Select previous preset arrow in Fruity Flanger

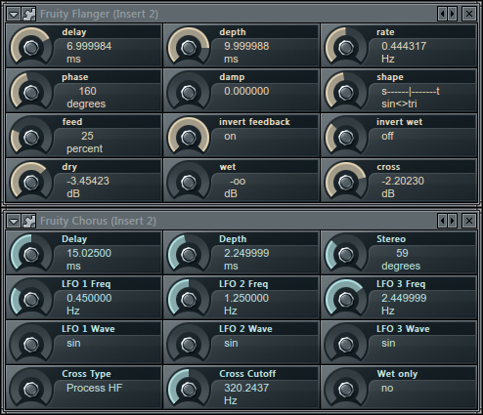pos(442,14)
